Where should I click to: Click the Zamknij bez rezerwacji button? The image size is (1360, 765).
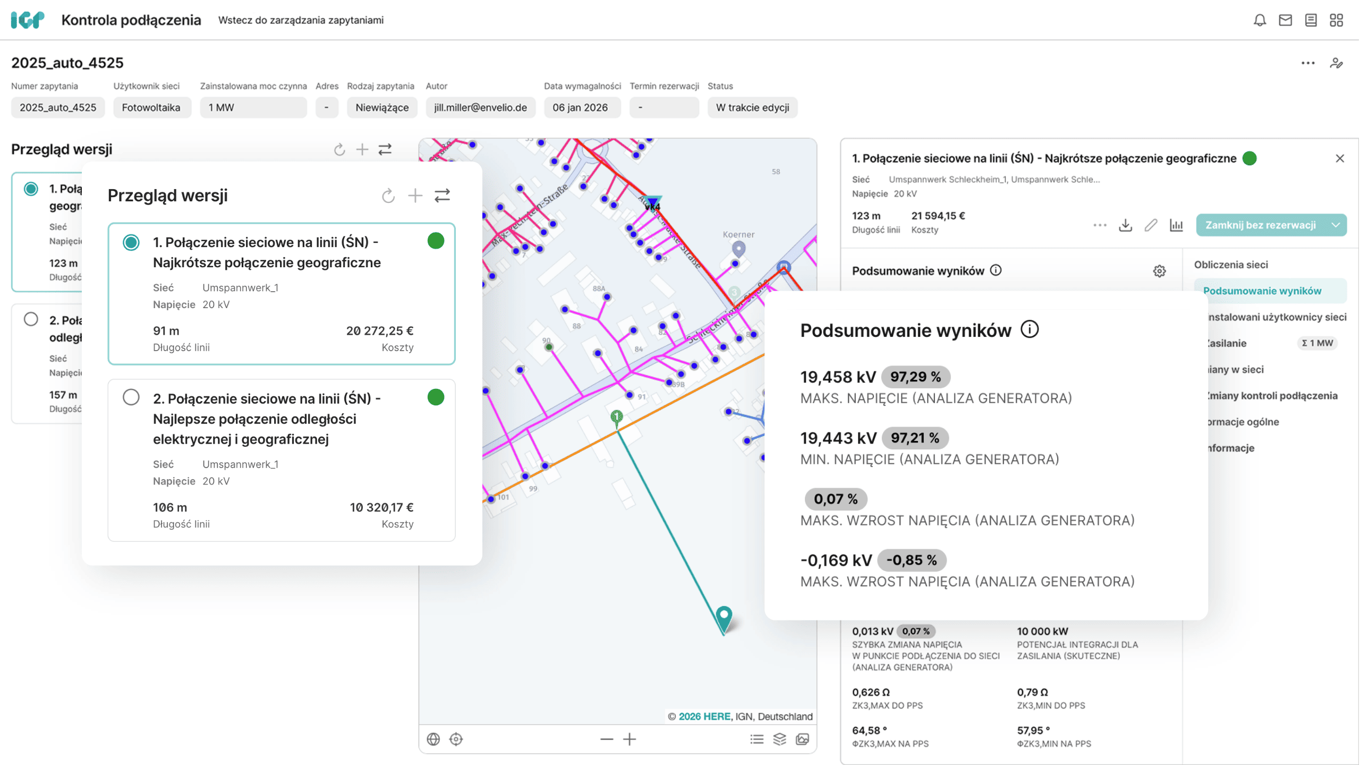point(1260,225)
